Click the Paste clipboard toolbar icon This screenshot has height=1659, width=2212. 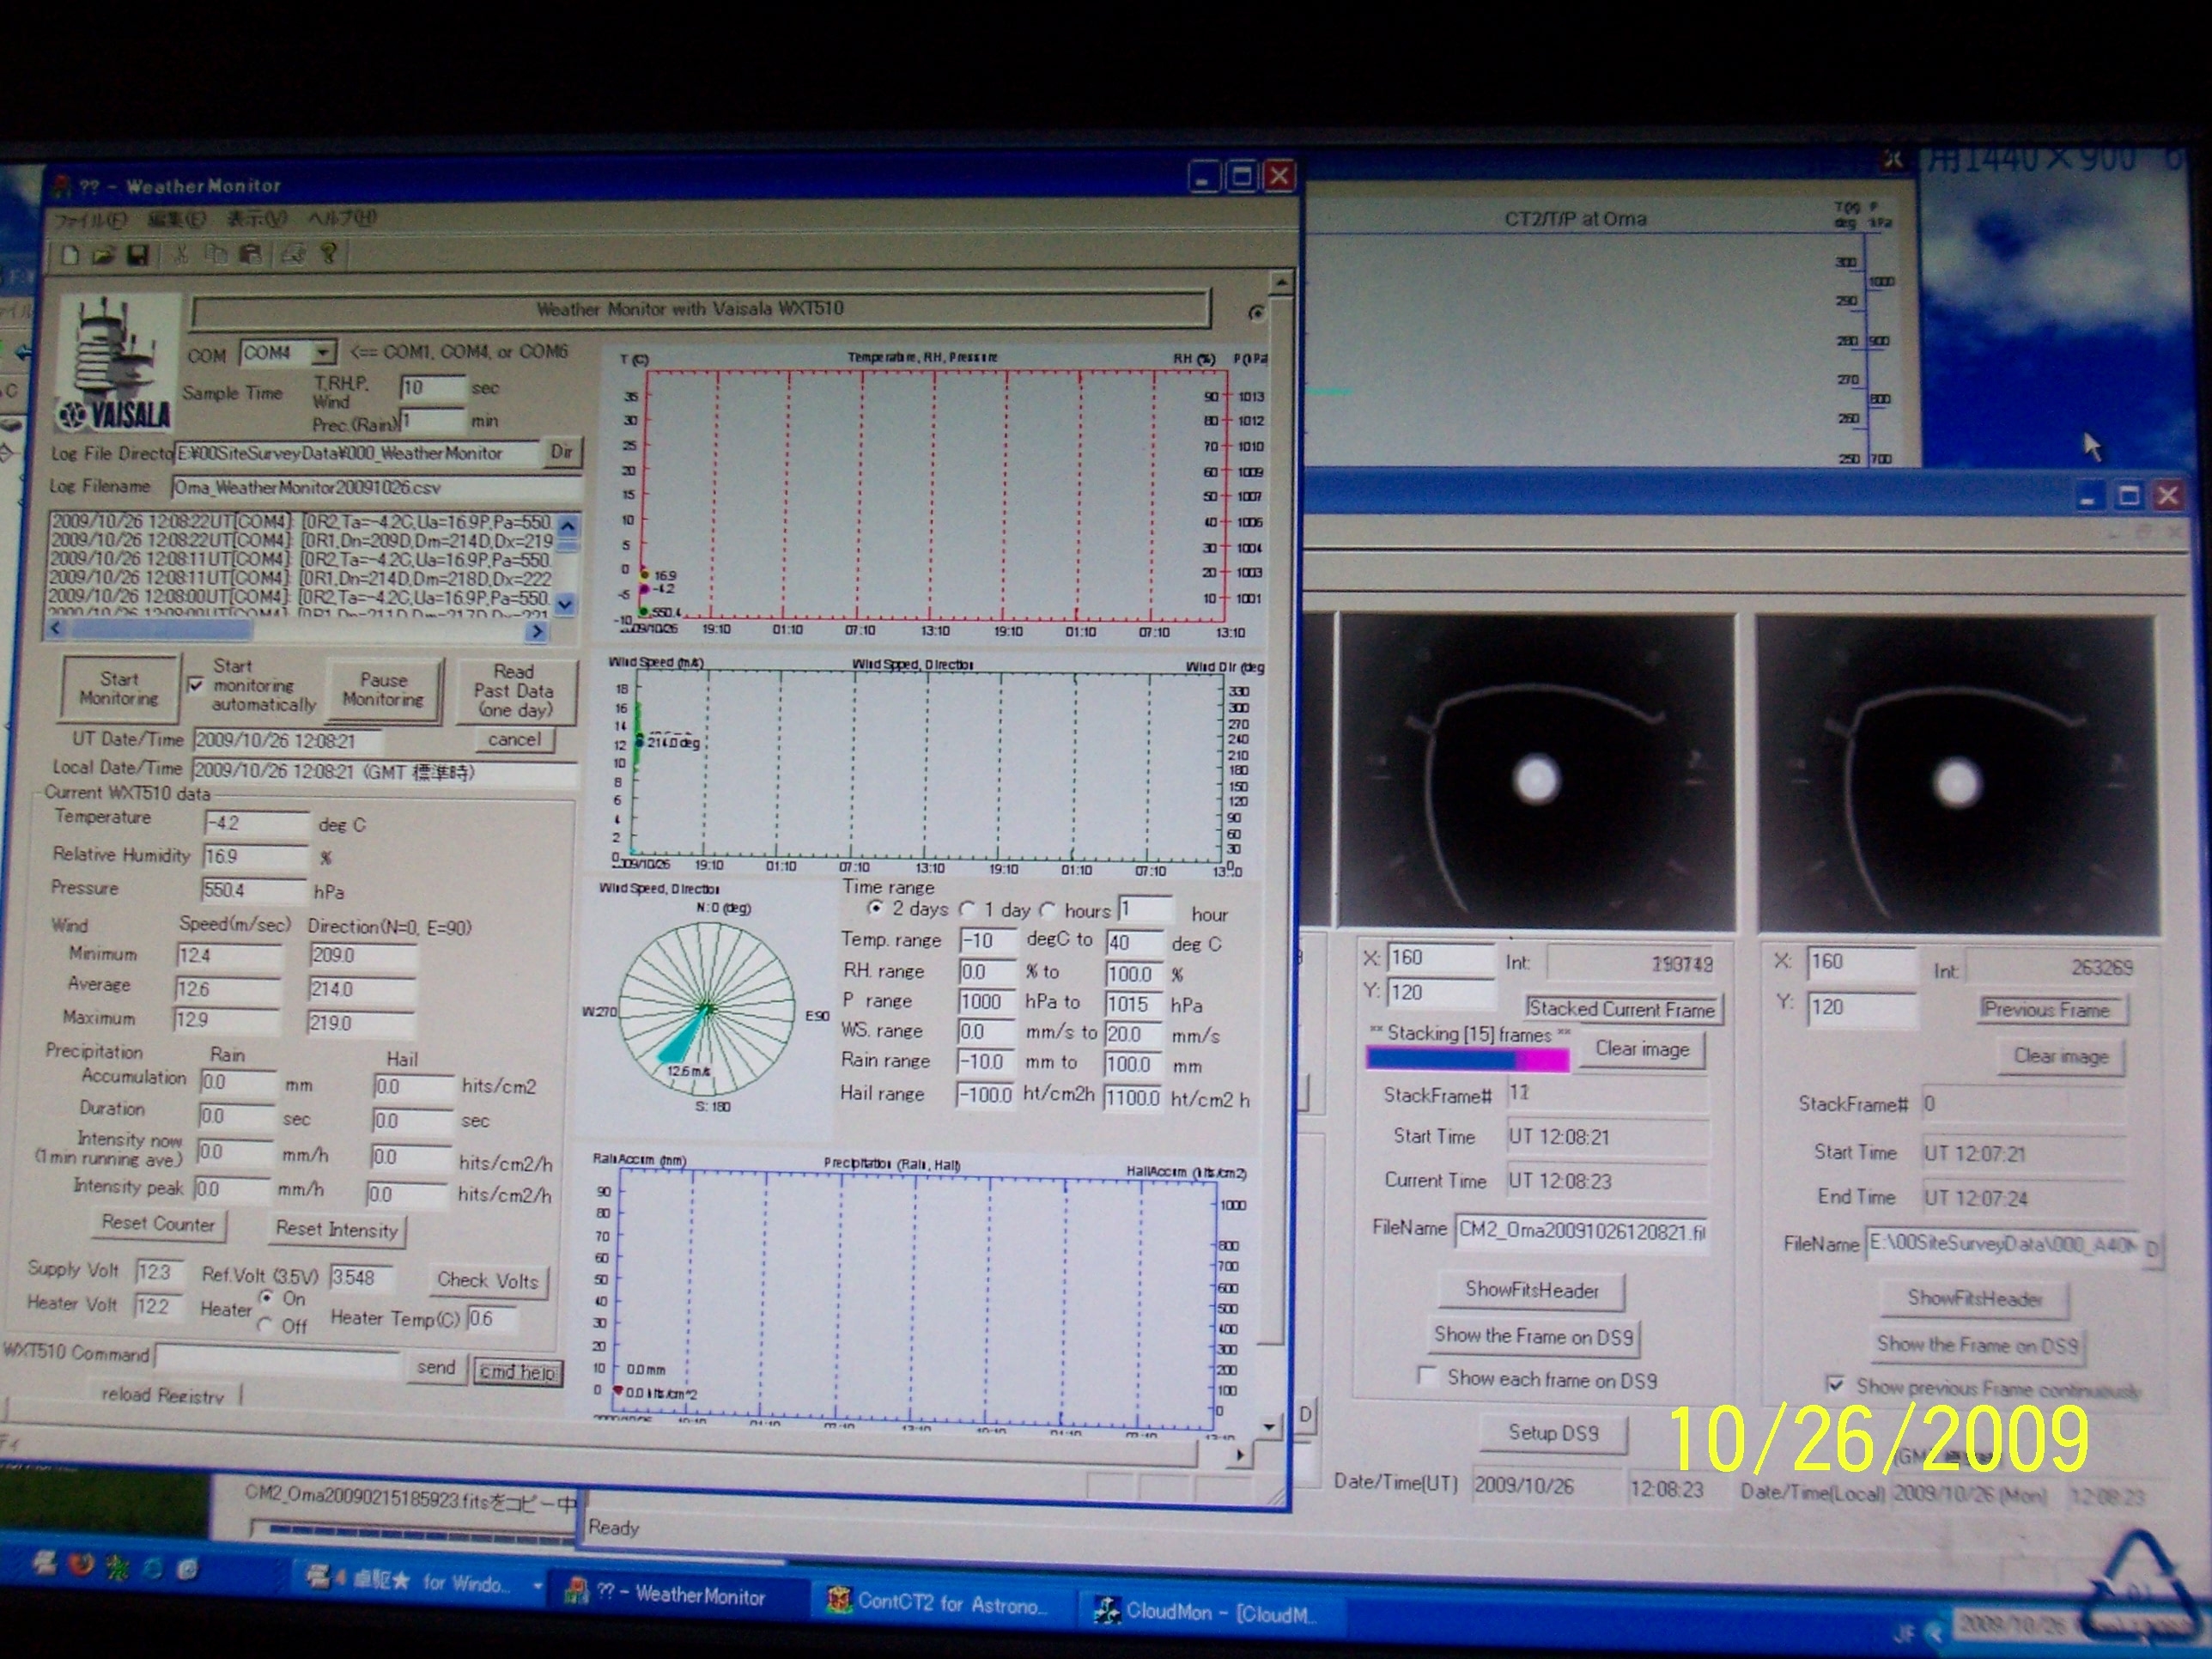(x=251, y=255)
